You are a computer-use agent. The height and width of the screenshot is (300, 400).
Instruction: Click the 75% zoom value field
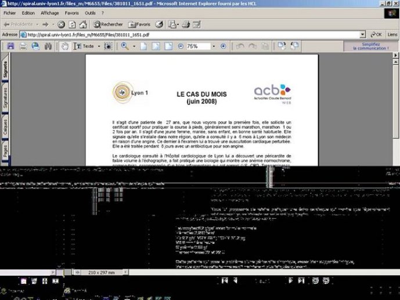pyautogui.click(x=198, y=46)
